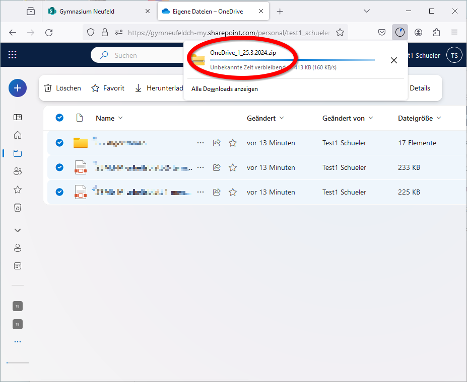Cancel the zip download with X
467x382 pixels.
pyautogui.click(x=394, y=60)
